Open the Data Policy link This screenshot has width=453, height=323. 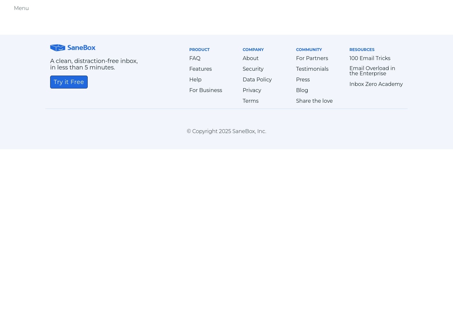pos(257,80)
